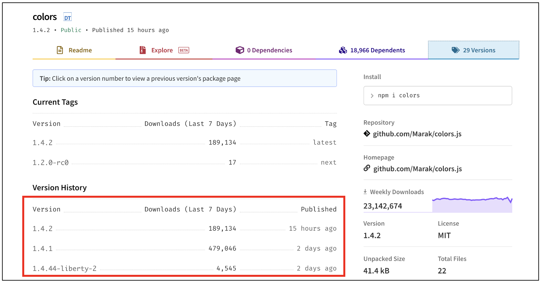Open version 1.2.0-rc0 under Current Tags

tap(50, 163)
